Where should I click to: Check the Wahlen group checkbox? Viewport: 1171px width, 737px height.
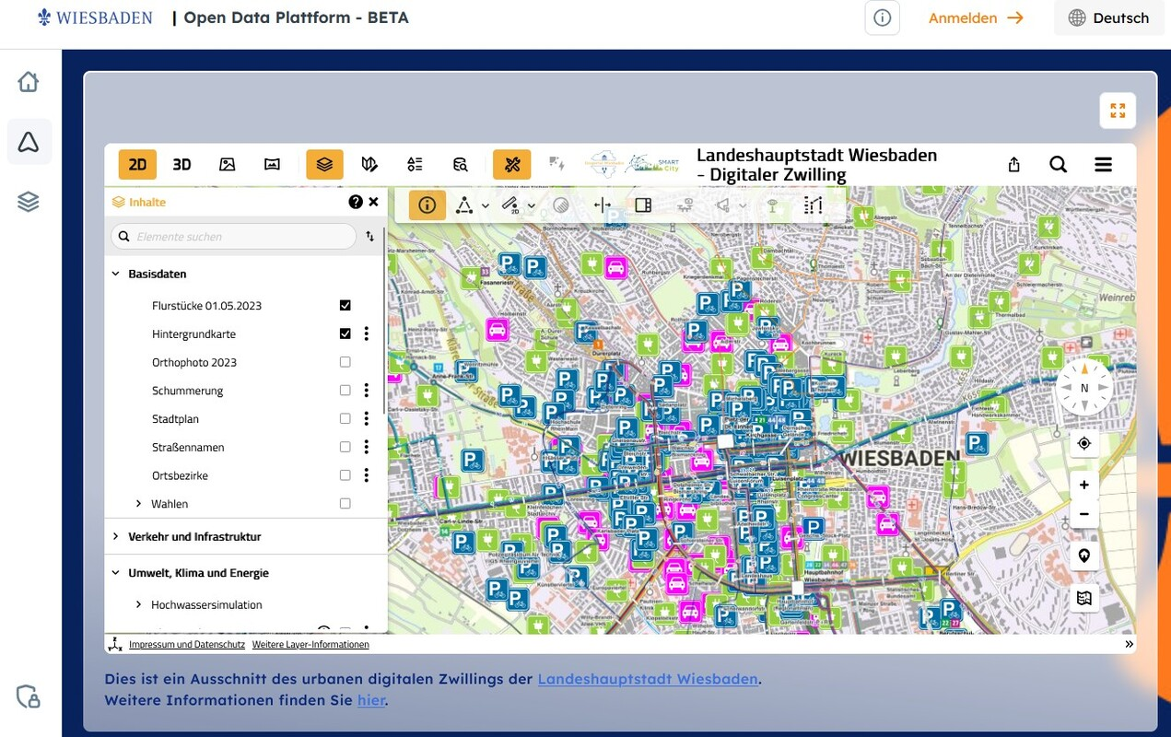(345, 504)
